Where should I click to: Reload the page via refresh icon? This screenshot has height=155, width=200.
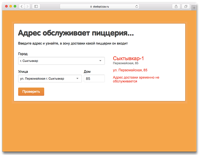(x=137, y=6)
